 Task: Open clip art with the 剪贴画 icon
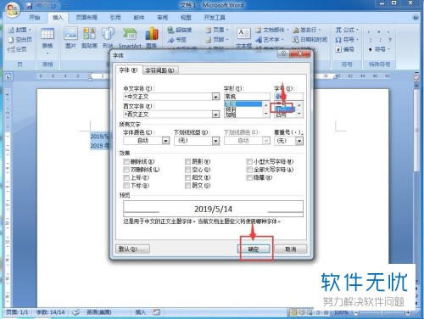pos(89,37)
